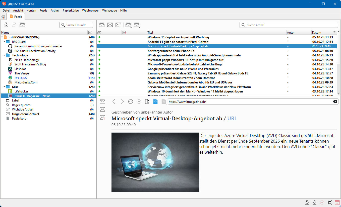Mark articles read with open envelope above article list

coord(102,25)
